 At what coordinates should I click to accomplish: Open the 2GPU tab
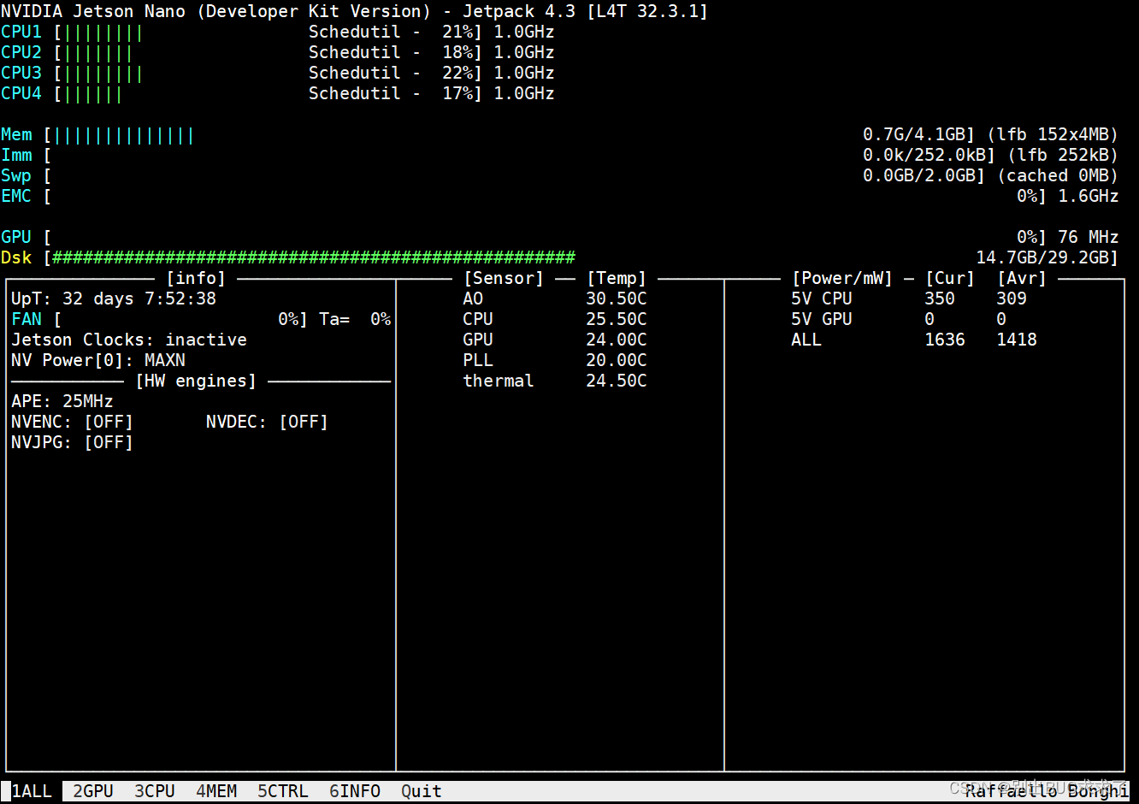[x=93, y=791]
